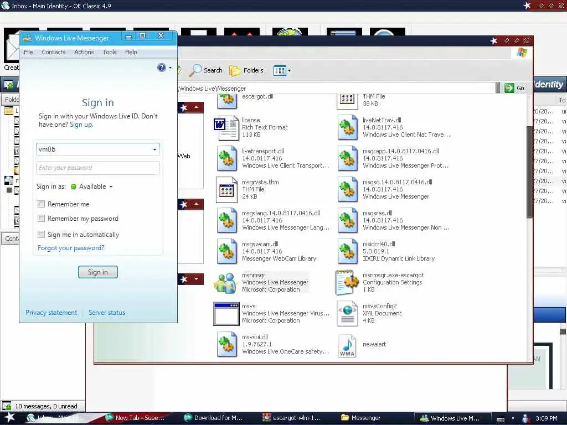Open the Actions menu in Messenger

[x=84, y=52]
